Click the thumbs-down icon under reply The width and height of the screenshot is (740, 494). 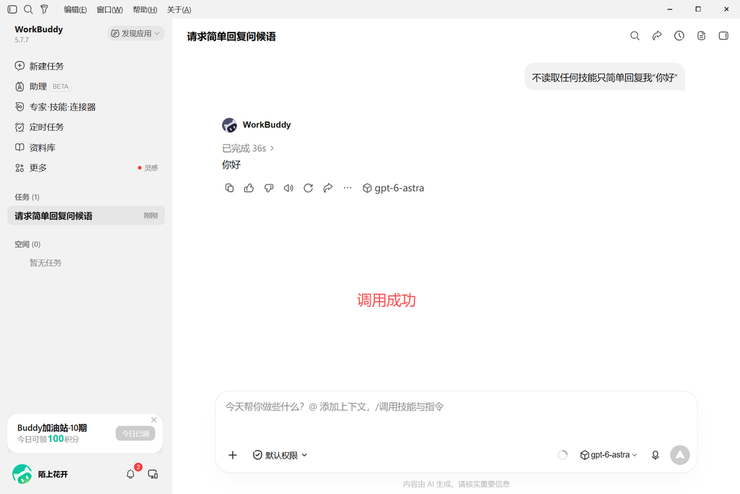[269, 188]
